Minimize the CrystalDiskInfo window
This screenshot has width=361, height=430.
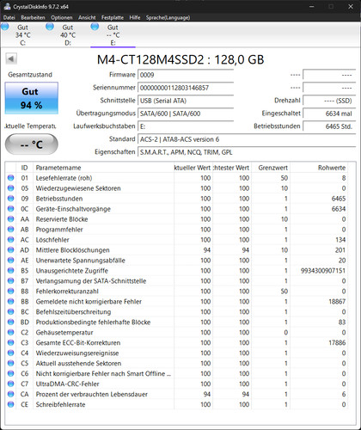coord(312,6)
